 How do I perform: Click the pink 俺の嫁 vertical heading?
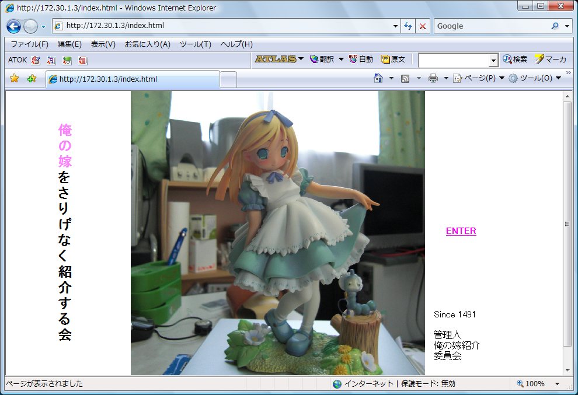pyautogui.click(x=65, y=145)
